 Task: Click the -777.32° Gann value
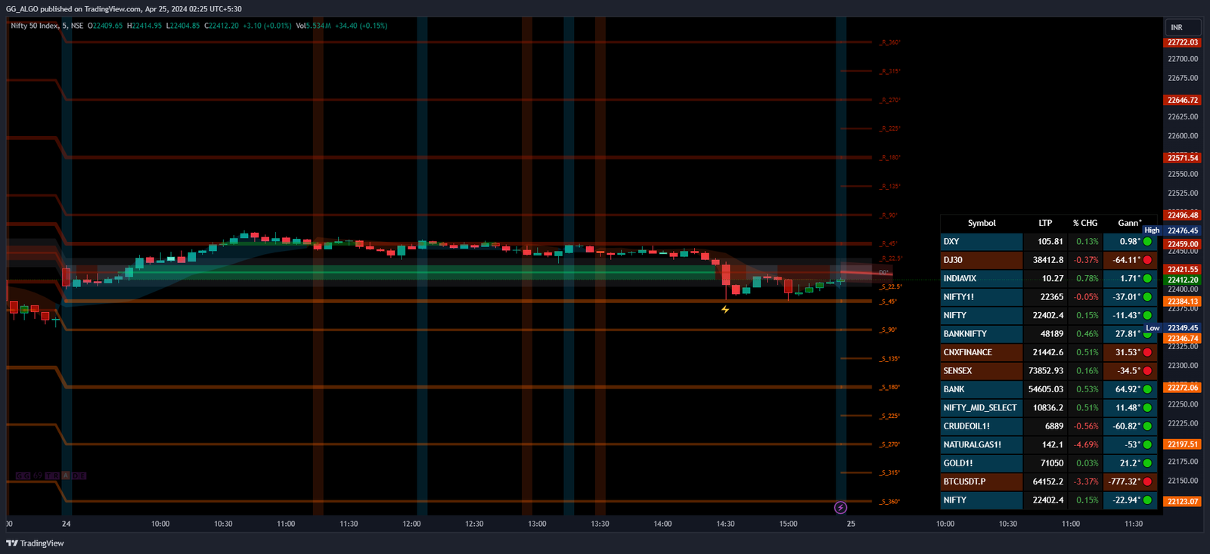point(1125,481)
